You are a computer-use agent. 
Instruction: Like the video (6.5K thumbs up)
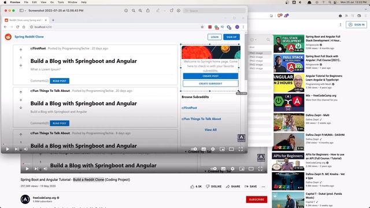click(x=196, y=186)
